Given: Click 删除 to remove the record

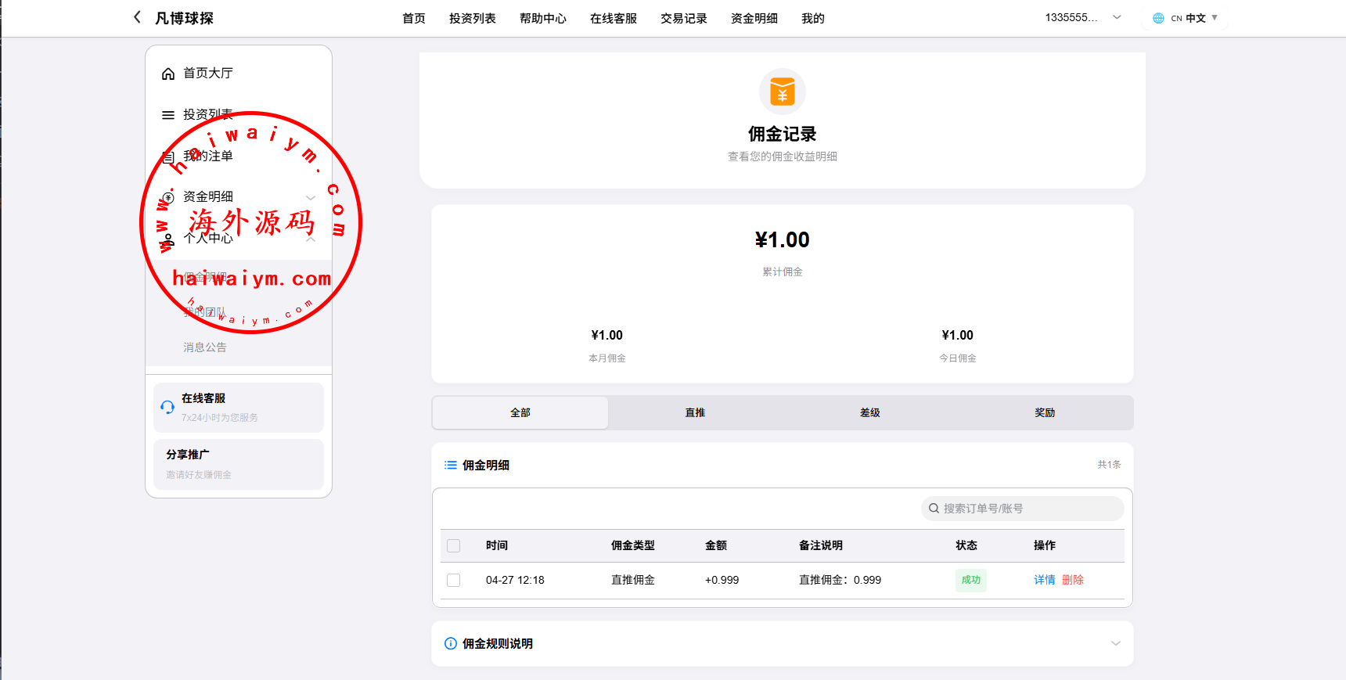Looking at the screenshot, I should coord(1073,580).
